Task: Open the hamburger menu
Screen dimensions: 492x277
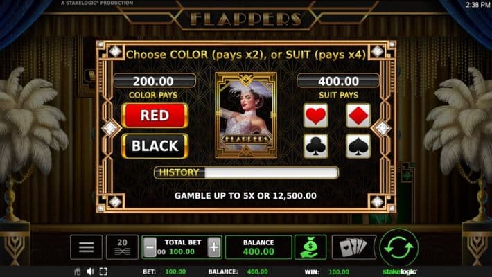Action: [x=87, y=247]
